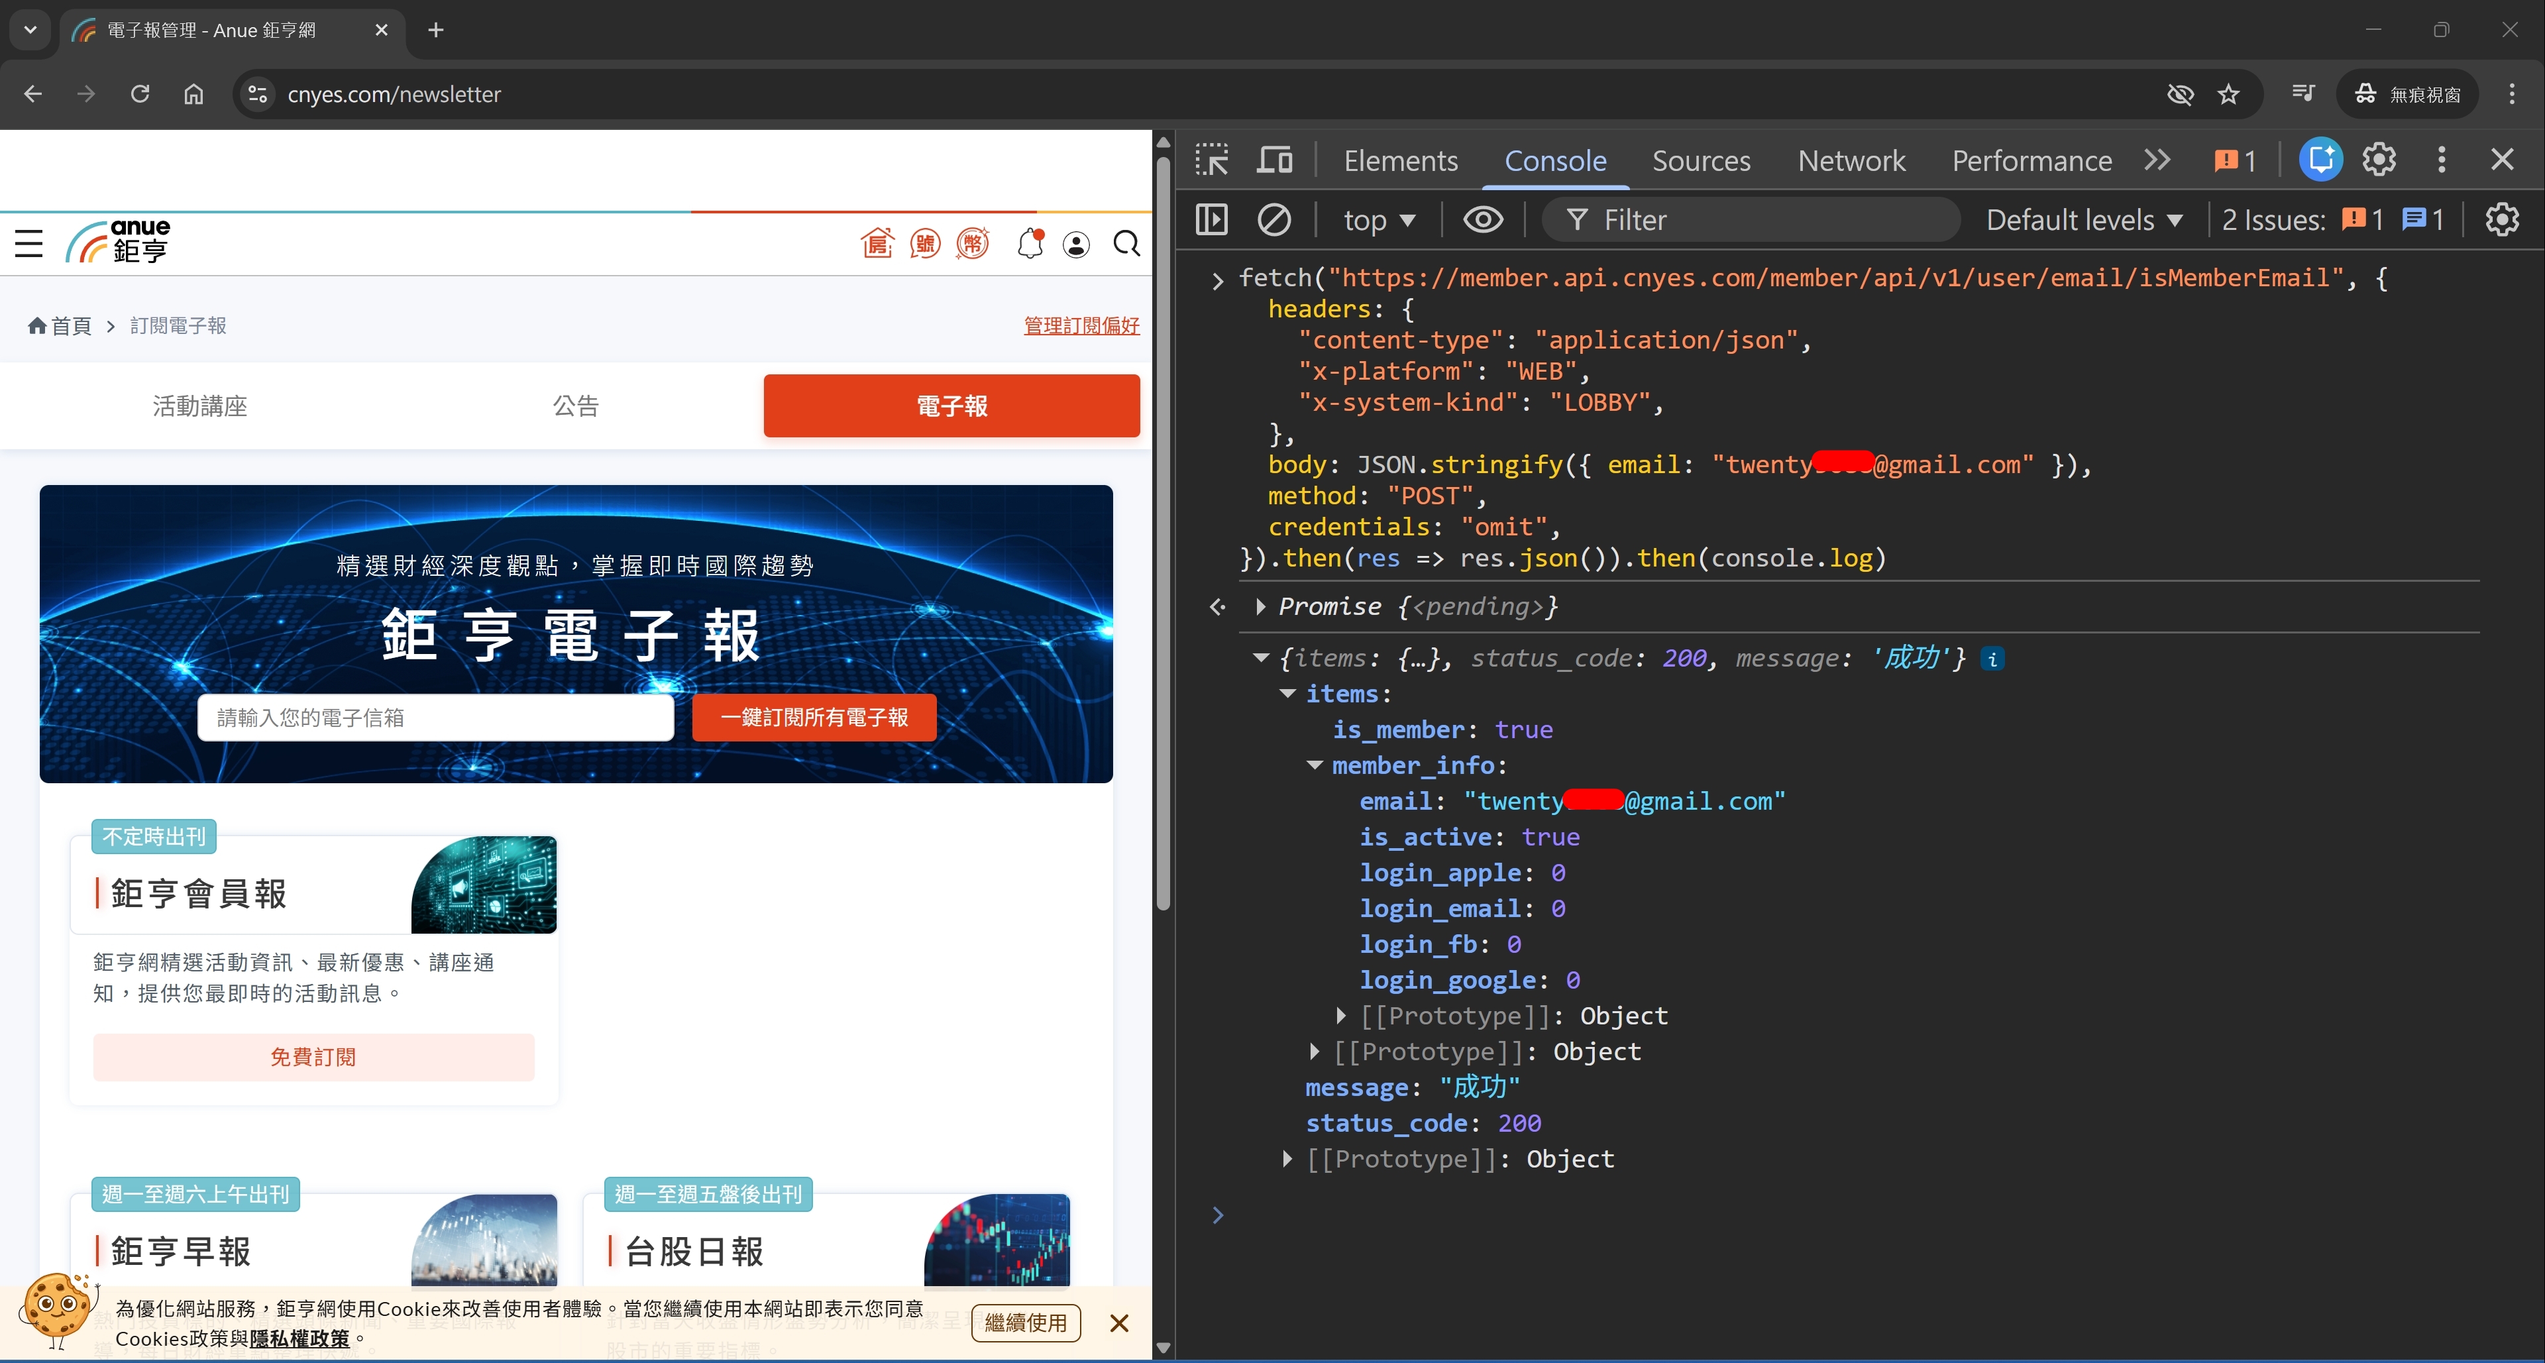The image size is (2545, 1363).
Task: Open the notifications bell
Action: [1030, 243]
